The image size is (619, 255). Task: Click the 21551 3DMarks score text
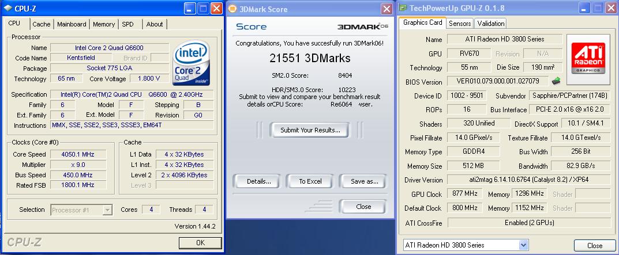pos(310,58)
